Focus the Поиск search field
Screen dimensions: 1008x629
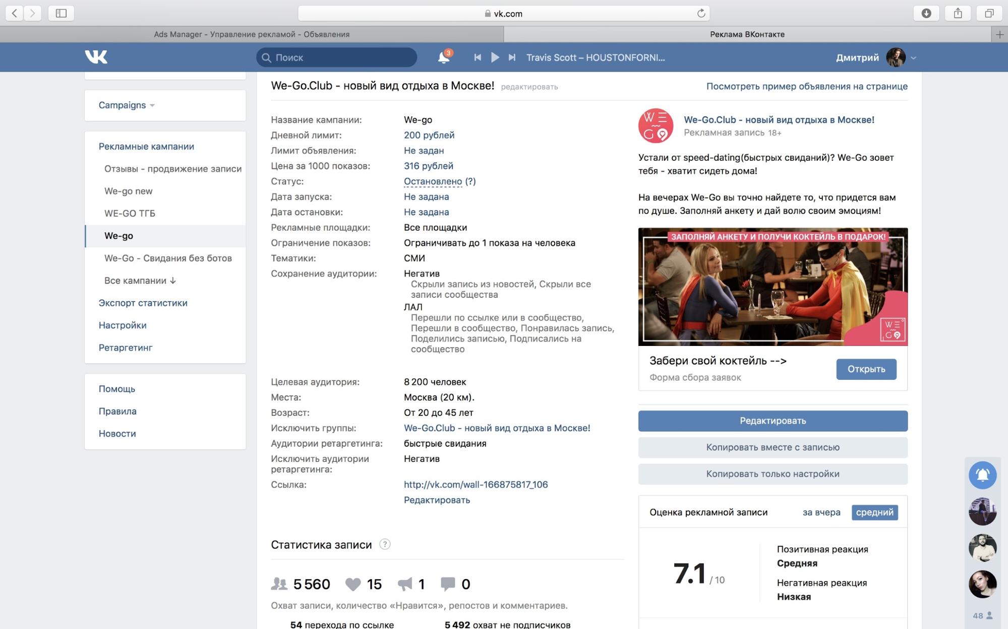pos(336,57)
